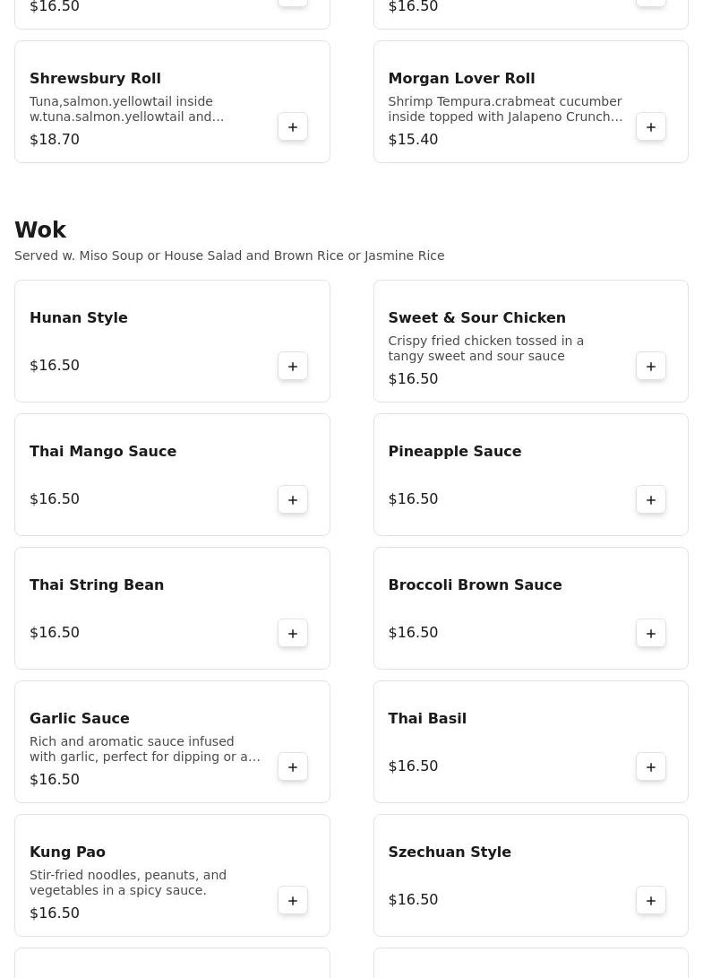Add Thai String Bean to order
Screen dimensions: 703x978
pos(293,634)
